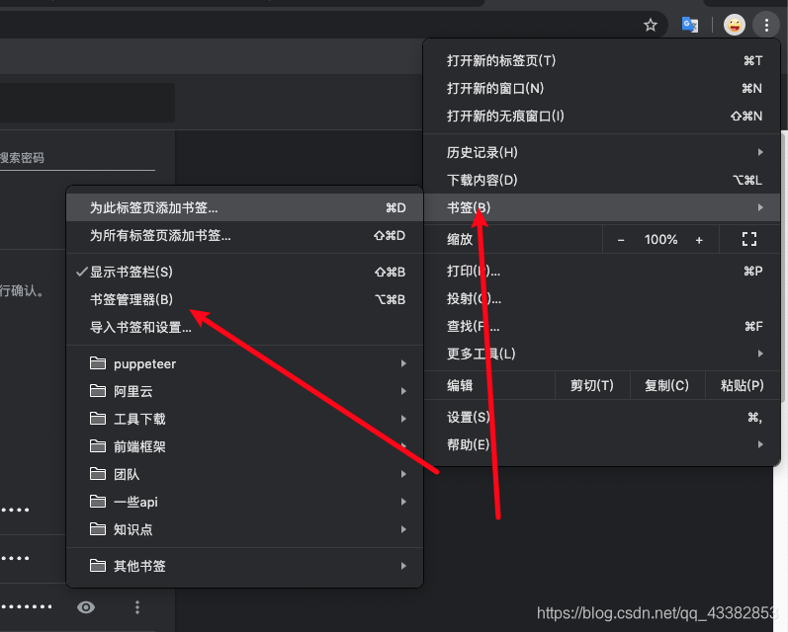The image size is (788, 632).
Task: Click the profile avatar emoji icon
Action: [735, 25]
